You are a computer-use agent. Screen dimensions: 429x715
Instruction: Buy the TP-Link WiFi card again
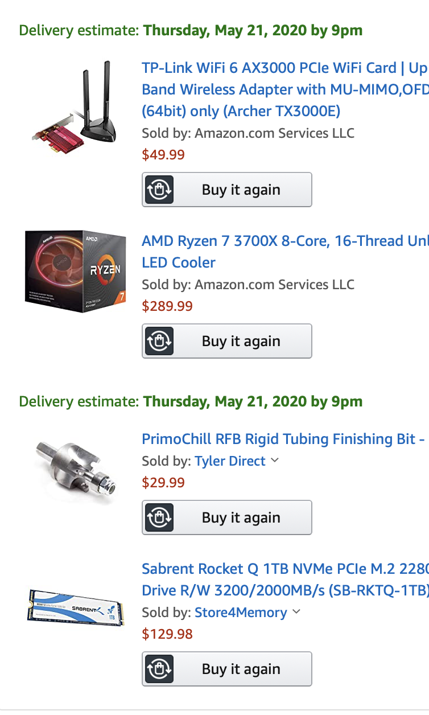pos(227,190)
